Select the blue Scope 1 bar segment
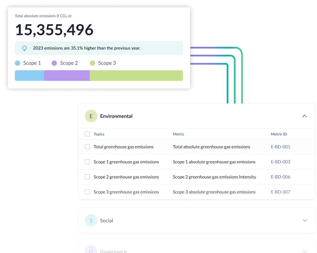Screen dimensions: 317x253 pos(30,75)
